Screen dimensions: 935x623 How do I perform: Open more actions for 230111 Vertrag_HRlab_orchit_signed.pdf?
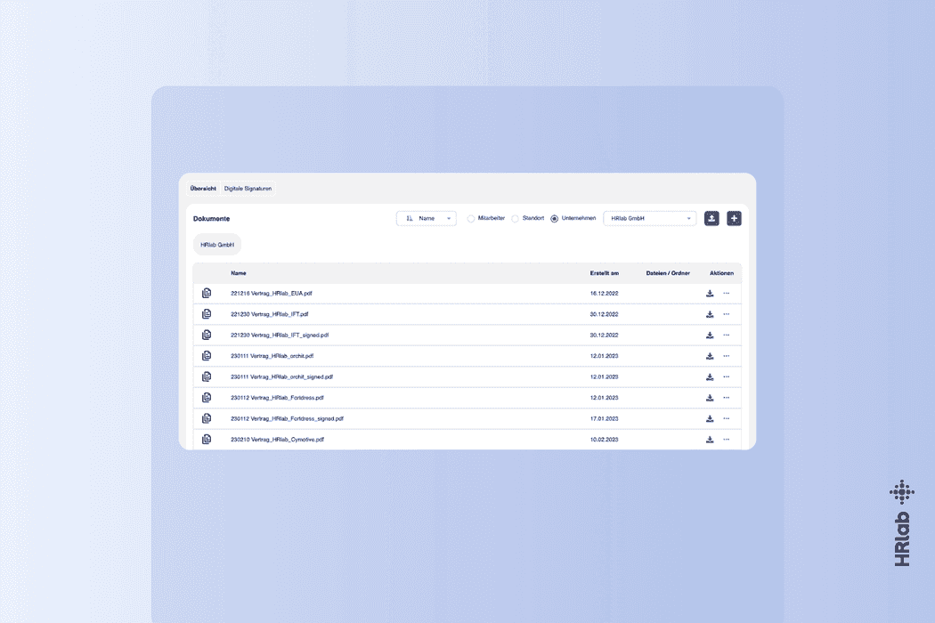(x=727, y=376)
